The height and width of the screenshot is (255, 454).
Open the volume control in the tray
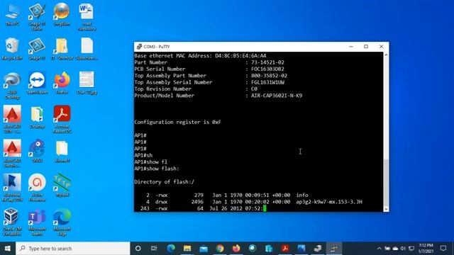click(403, 249)
